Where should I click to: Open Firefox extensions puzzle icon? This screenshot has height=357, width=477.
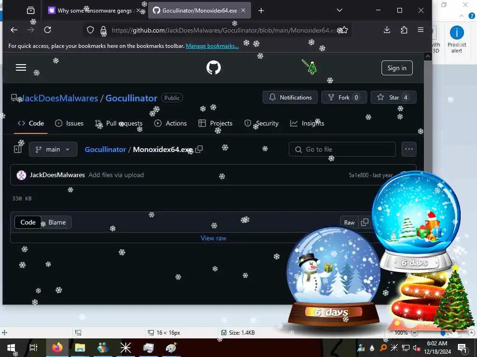(404, 30)
